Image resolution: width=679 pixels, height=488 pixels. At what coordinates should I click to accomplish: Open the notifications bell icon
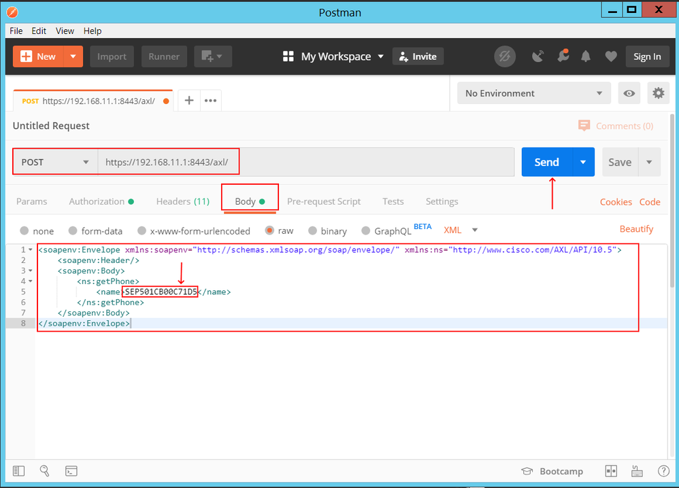[x=586, y=56]
